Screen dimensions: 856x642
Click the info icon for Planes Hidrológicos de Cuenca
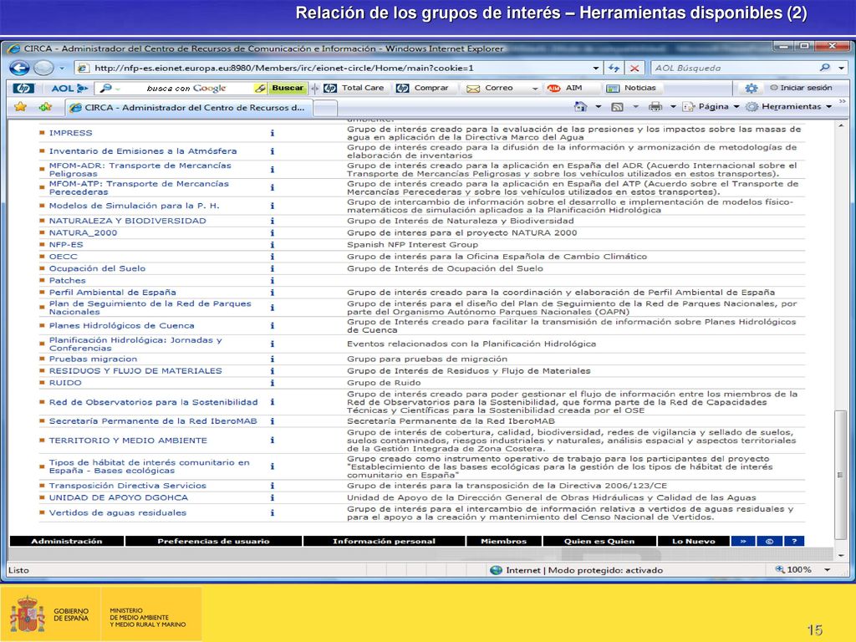click(x=272, y=325)
